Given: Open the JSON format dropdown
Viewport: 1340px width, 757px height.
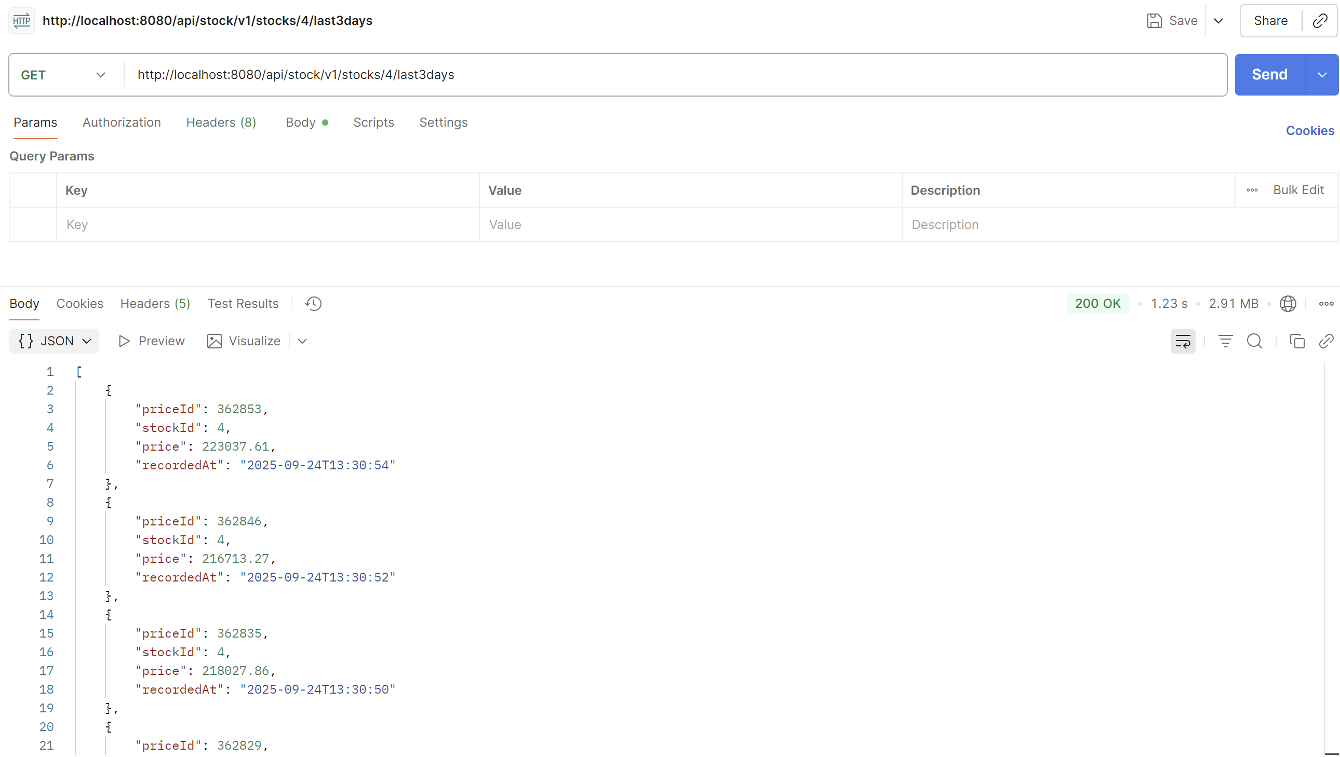Looking at the screenshot, I should 55,341.
